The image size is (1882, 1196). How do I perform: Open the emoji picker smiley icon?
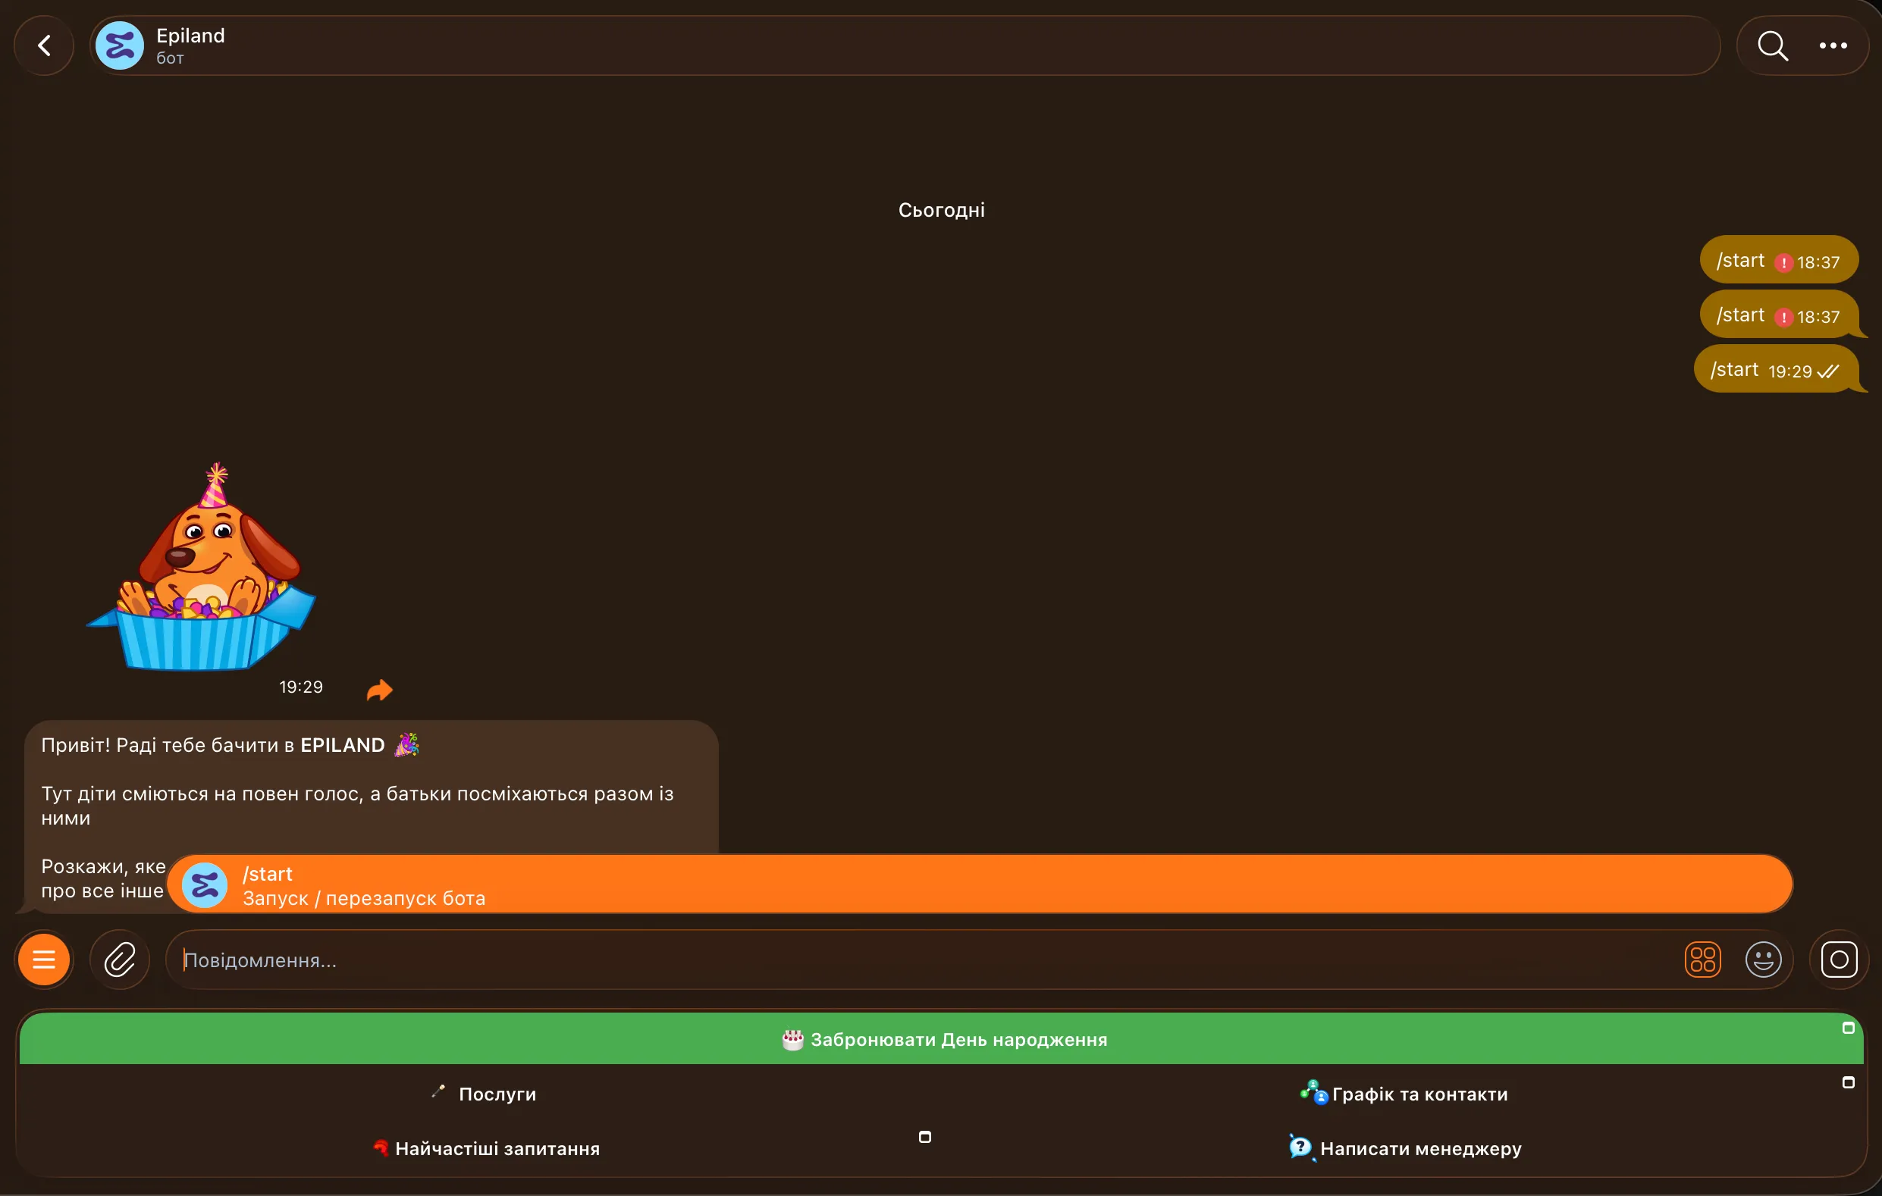coord(1763,960)
